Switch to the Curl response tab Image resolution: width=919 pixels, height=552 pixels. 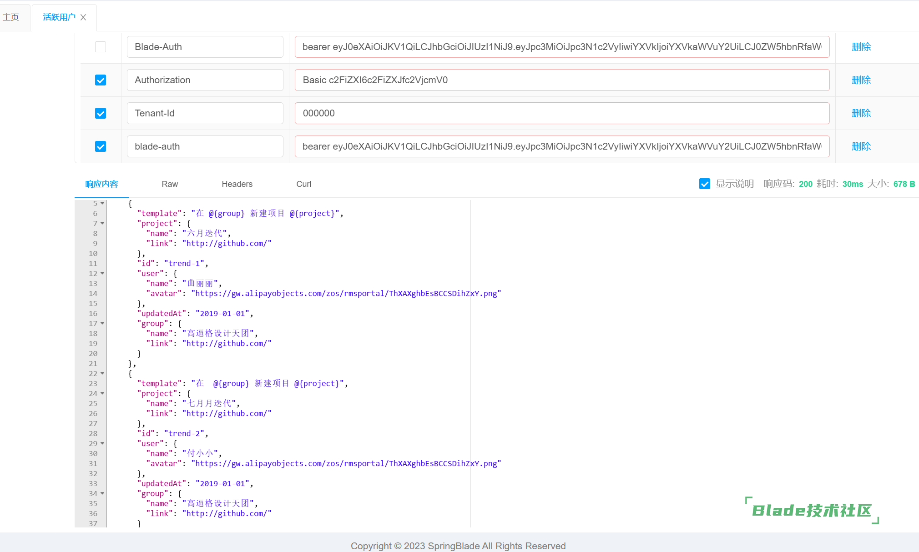click(304, 184)
